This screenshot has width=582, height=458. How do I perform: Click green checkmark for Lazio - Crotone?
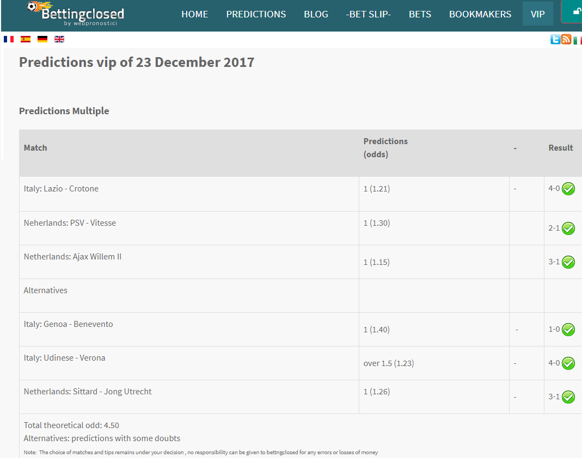568,189
